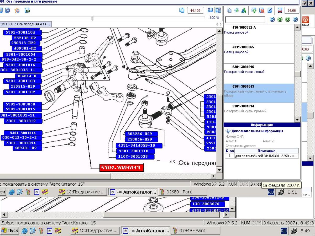Click the zoom slider handle
Screen dimensions: 315x236
pos(92,18)
